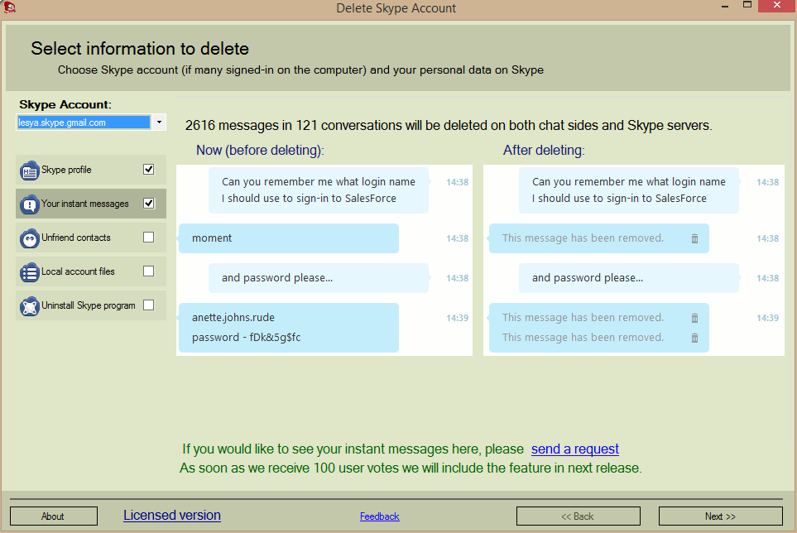Click the 'Skype Account:' label

[x=65, y=104]
